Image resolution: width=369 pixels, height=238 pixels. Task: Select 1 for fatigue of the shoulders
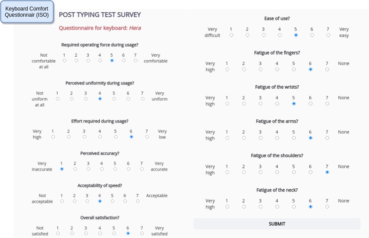tap(227, 172)
